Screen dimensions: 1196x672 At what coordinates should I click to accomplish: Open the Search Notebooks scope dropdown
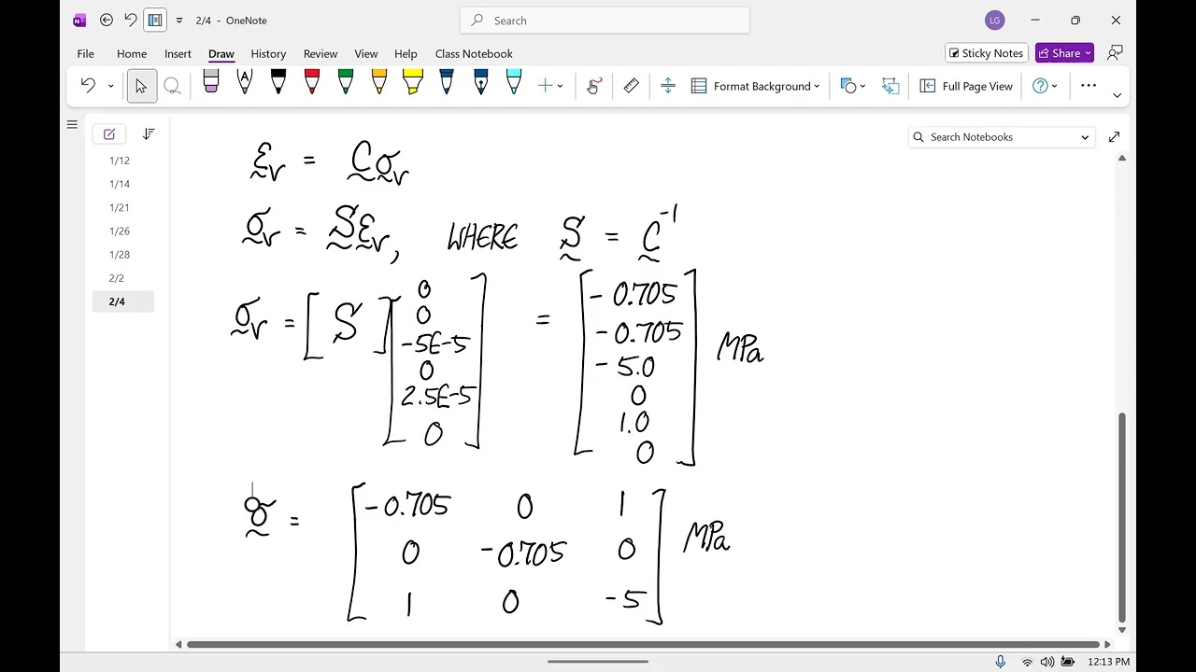[x=1085, y=137]
